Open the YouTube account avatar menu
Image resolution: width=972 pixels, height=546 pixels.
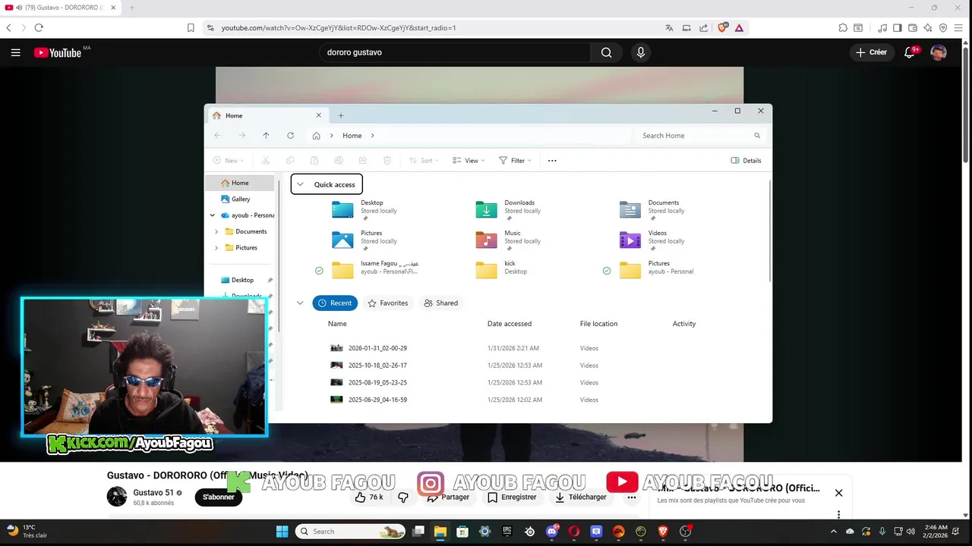[x=939, y=52]
